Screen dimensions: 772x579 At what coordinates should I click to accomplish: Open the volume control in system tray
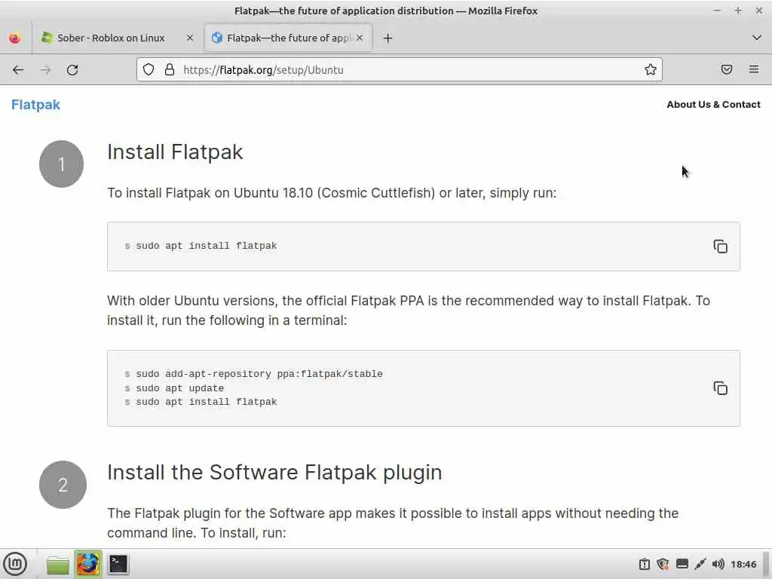718,564
